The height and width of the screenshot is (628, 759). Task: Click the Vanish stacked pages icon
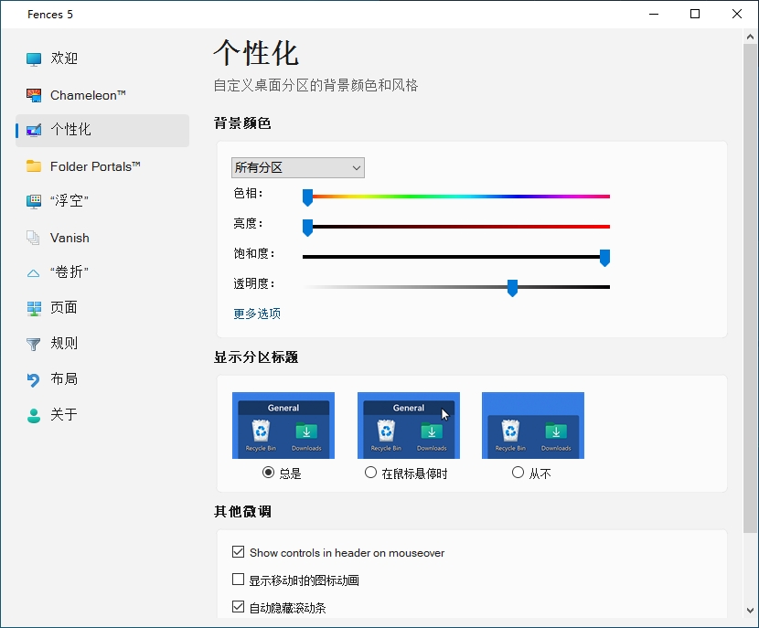(x=34, y=238)
